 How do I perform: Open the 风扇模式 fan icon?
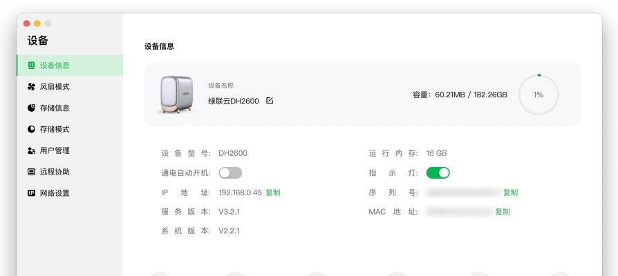tap(31, 86)
